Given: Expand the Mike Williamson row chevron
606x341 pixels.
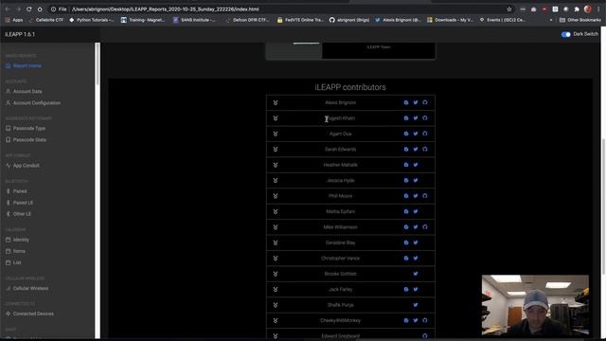Looking at the screenshot, I should [276, 227].
